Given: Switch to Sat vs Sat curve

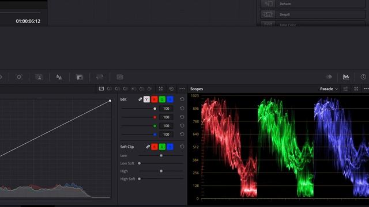Looking at the screenshot, I should click(x=141, y=89).
